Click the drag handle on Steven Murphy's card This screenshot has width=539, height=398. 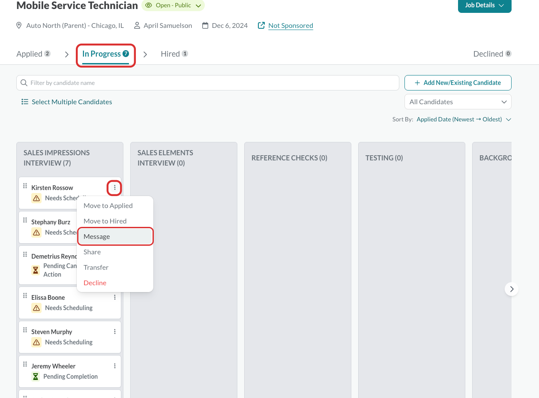click(x=25, y=330)
